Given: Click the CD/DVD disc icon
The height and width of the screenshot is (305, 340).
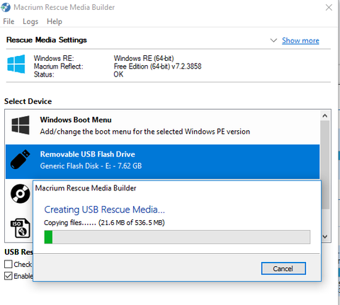Looking at the screenshot, I should pos(21,194).
